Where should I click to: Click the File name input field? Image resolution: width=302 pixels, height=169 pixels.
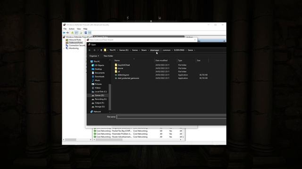(171, 117)
